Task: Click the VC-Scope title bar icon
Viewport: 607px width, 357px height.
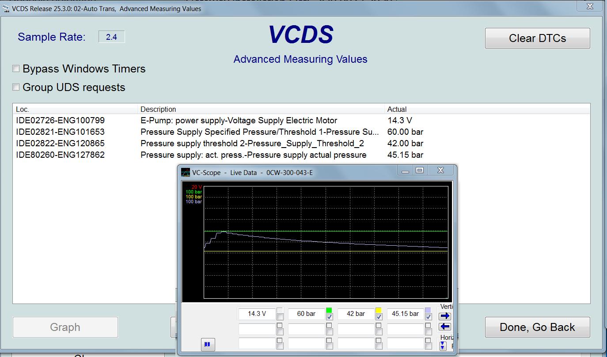Action: pos(186,172)
